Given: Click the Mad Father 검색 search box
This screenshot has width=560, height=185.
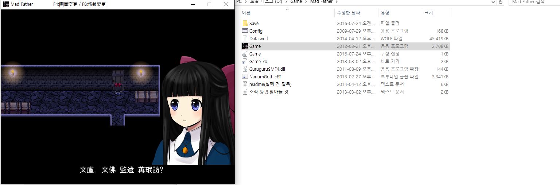Looking at the screenshot, I should click(x=534, y=2).
